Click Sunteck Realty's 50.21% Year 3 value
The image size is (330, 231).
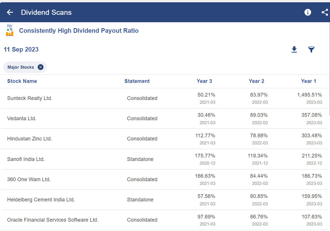(206, 95)
